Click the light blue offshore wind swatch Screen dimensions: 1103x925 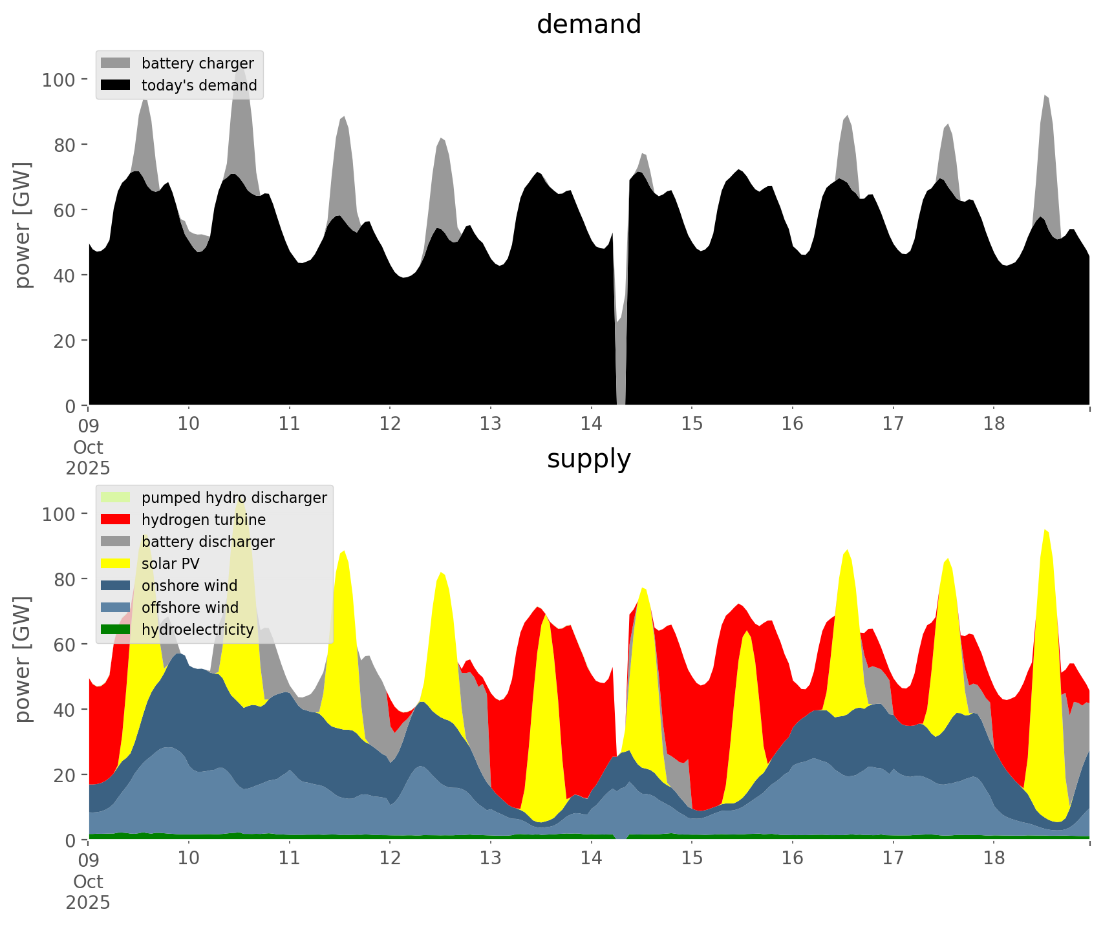click(x=116, y=608)
